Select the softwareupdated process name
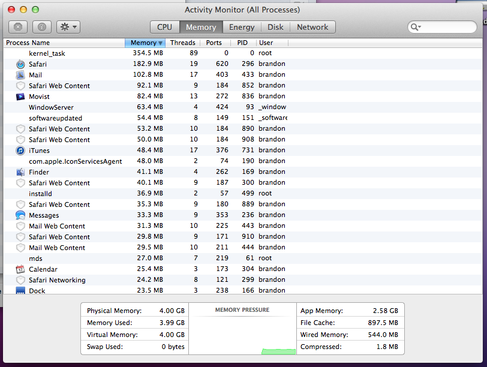The width and height of the screenshot is (487, 367). (x=56, y=118)
